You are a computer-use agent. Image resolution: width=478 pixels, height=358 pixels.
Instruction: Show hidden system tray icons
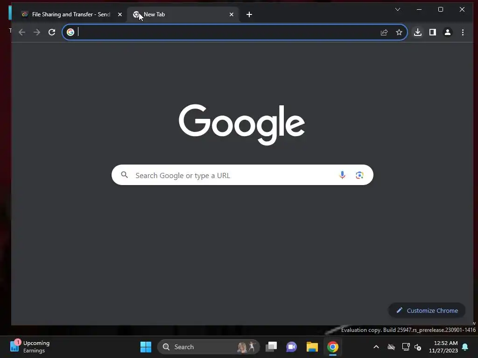click(x=376, y=347)
